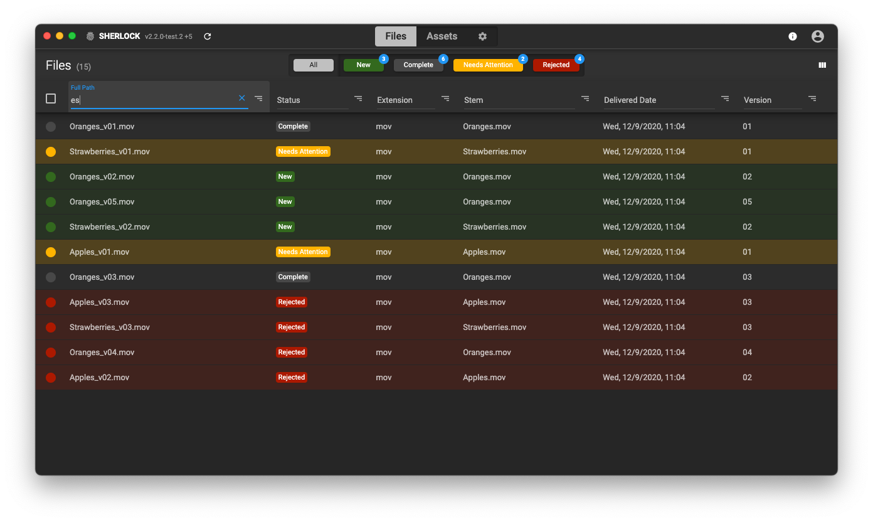Filter by Rejected status

click(556, 65)
